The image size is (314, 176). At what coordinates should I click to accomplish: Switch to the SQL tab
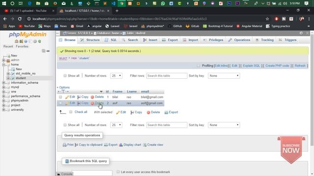[x=111, y=40]
